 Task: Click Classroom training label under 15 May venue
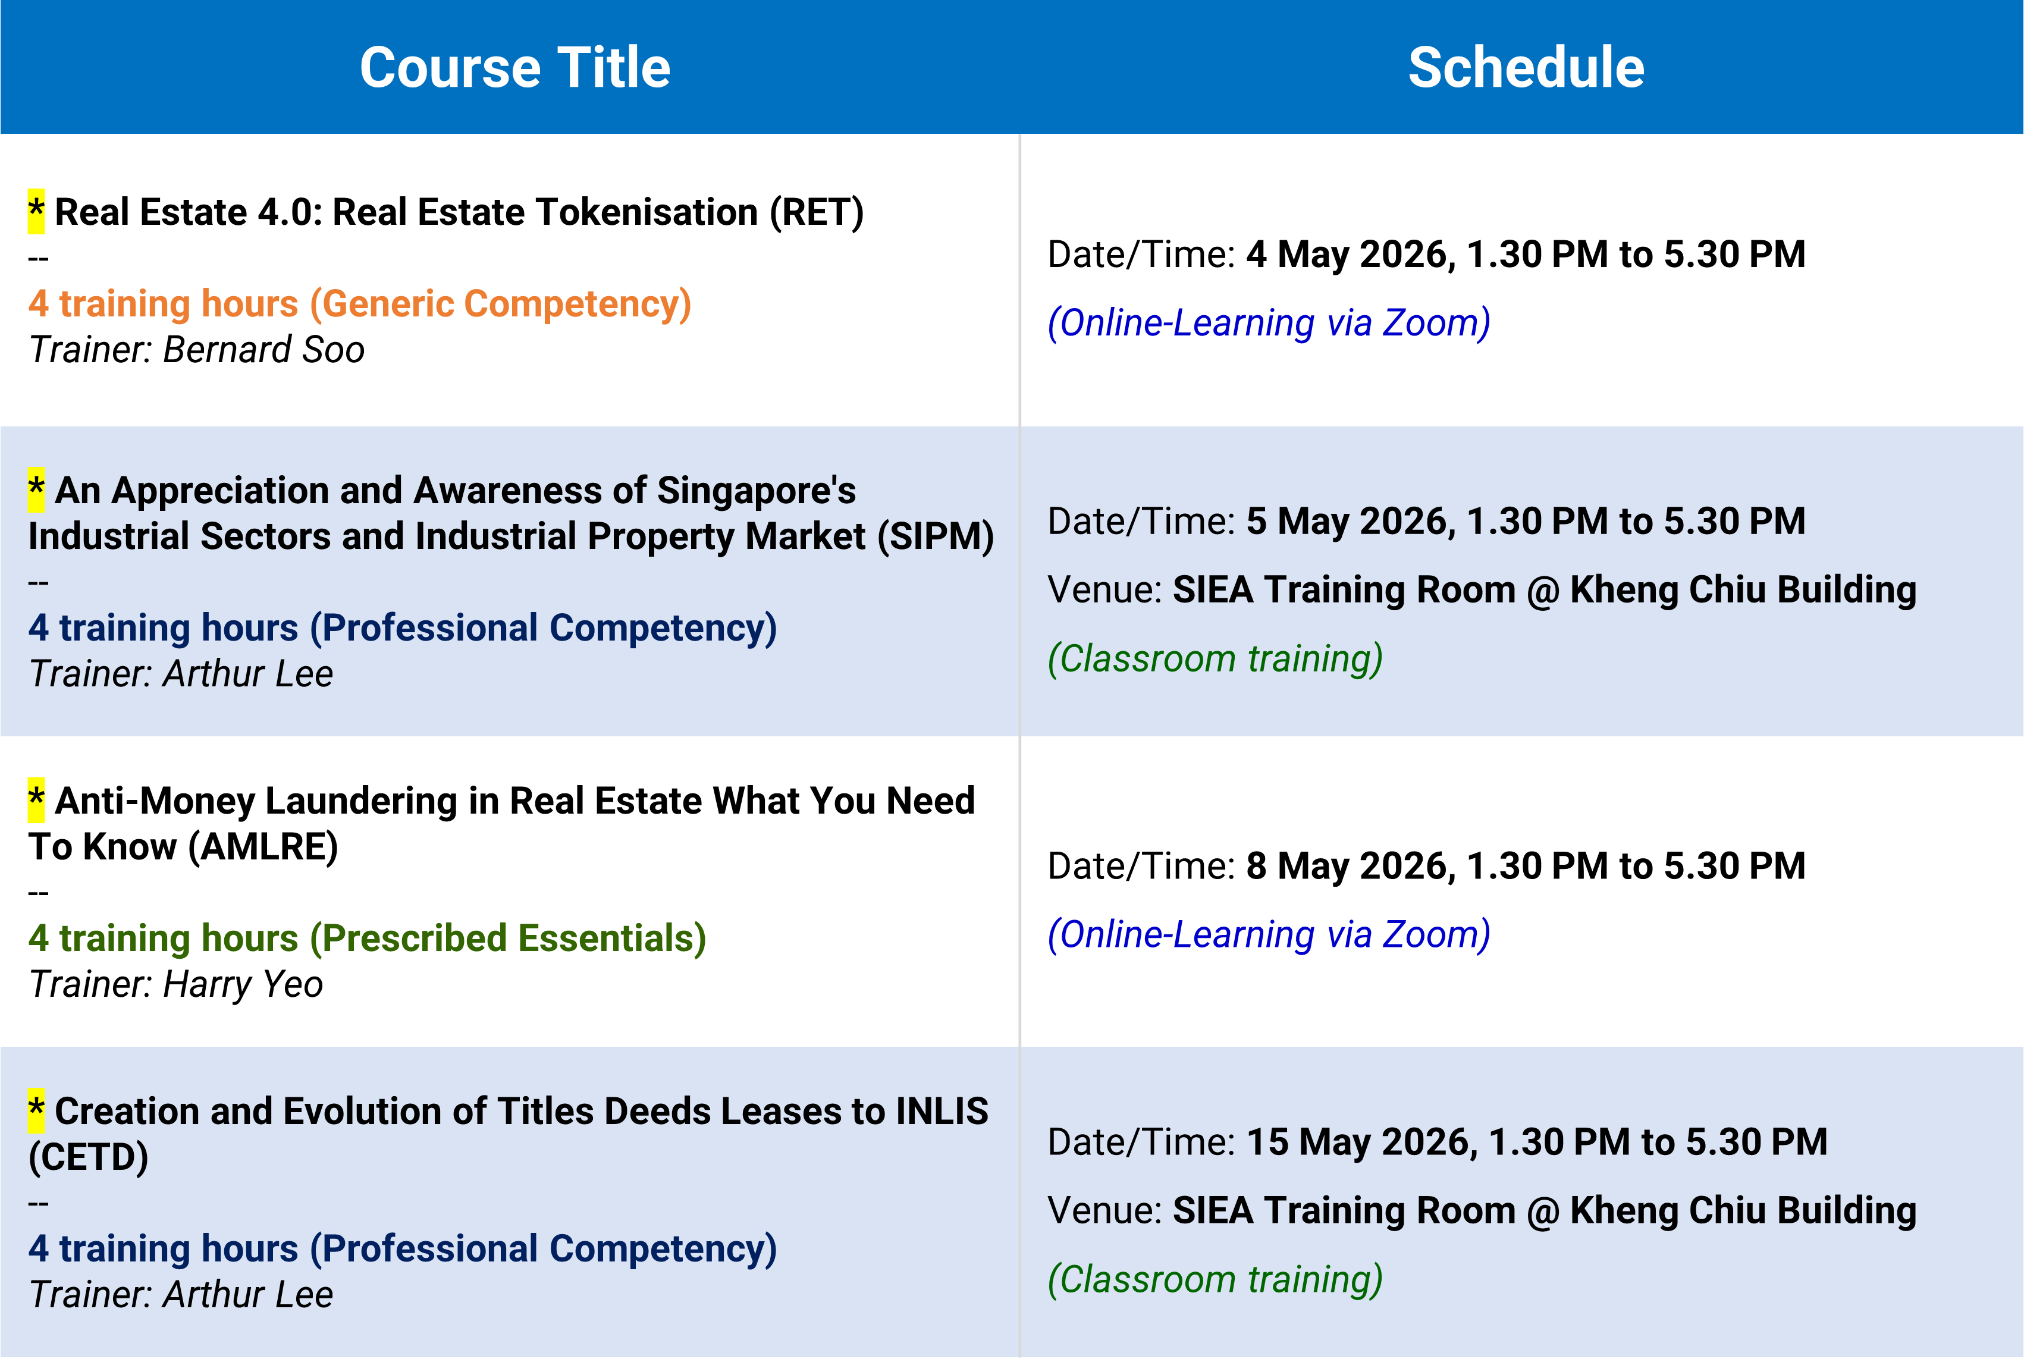point(1215,1280)
